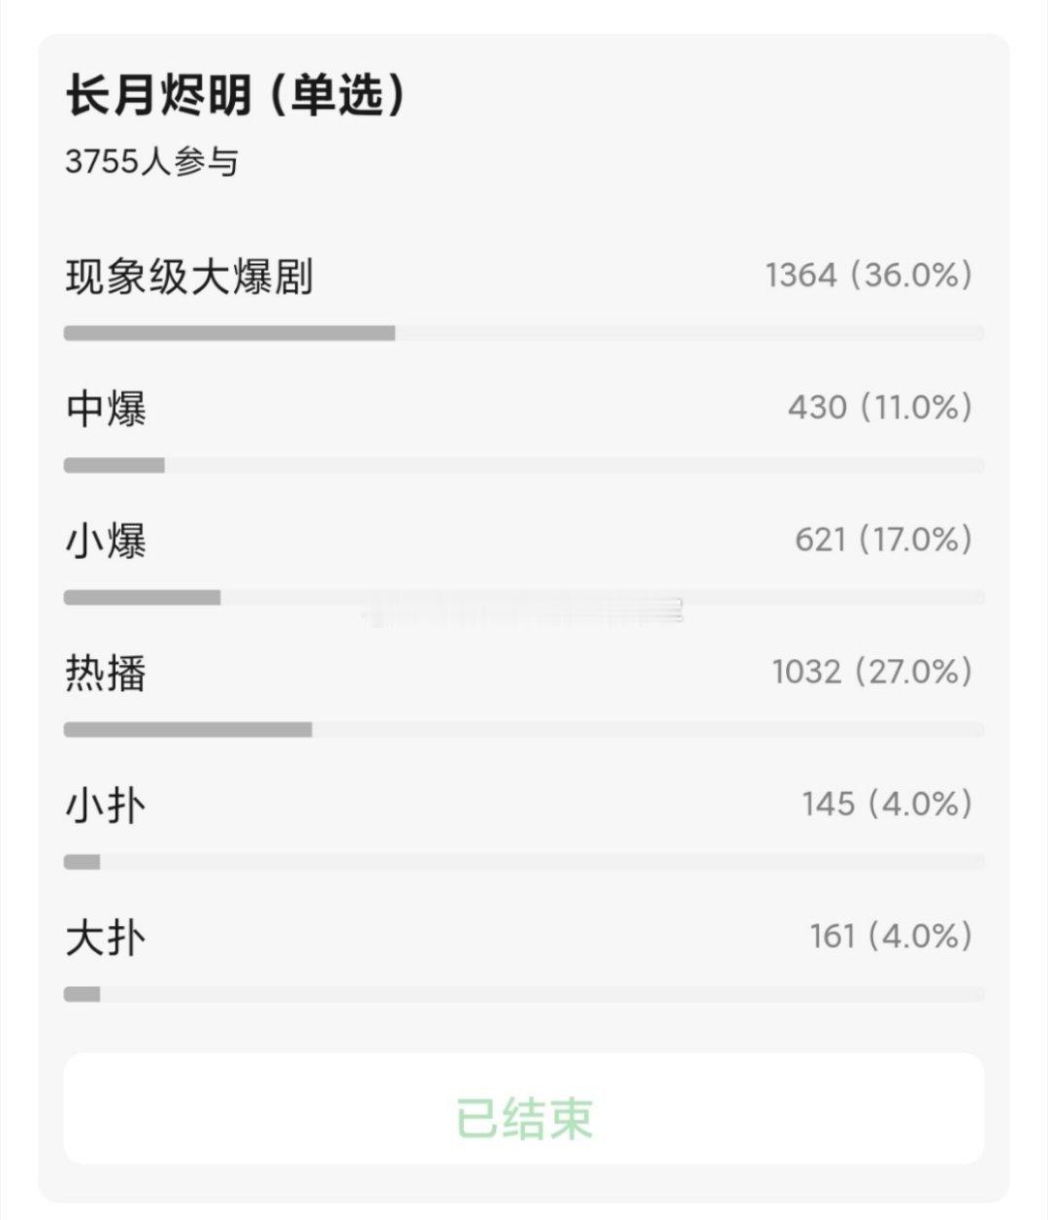The image size is (1048, 1220).
Task: Click the 热播 progress bar
Action: tap(524, 729)
